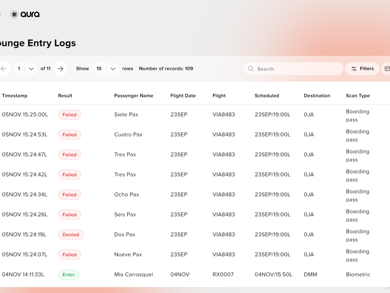Expand the Show rows dropdown showing 10

tap(113, 69)
